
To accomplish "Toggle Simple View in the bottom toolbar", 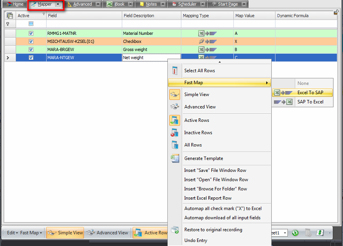I will pyautogui.click(x=65, y=233).
